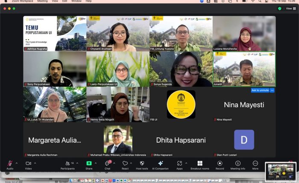Change layout with the View button

click(290, 8)
